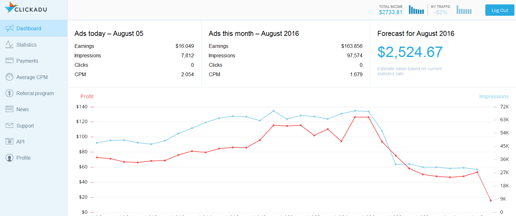Click the News list icon
Viewport: 516px width, 216px height.
point(9,109)
